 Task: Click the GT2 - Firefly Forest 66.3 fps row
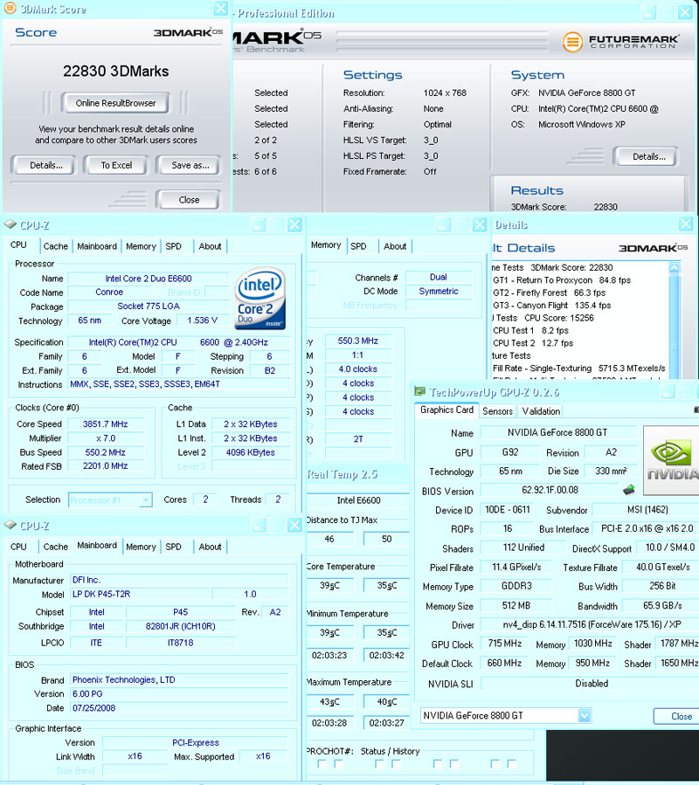pyautogui.click(x=550, y=293)
